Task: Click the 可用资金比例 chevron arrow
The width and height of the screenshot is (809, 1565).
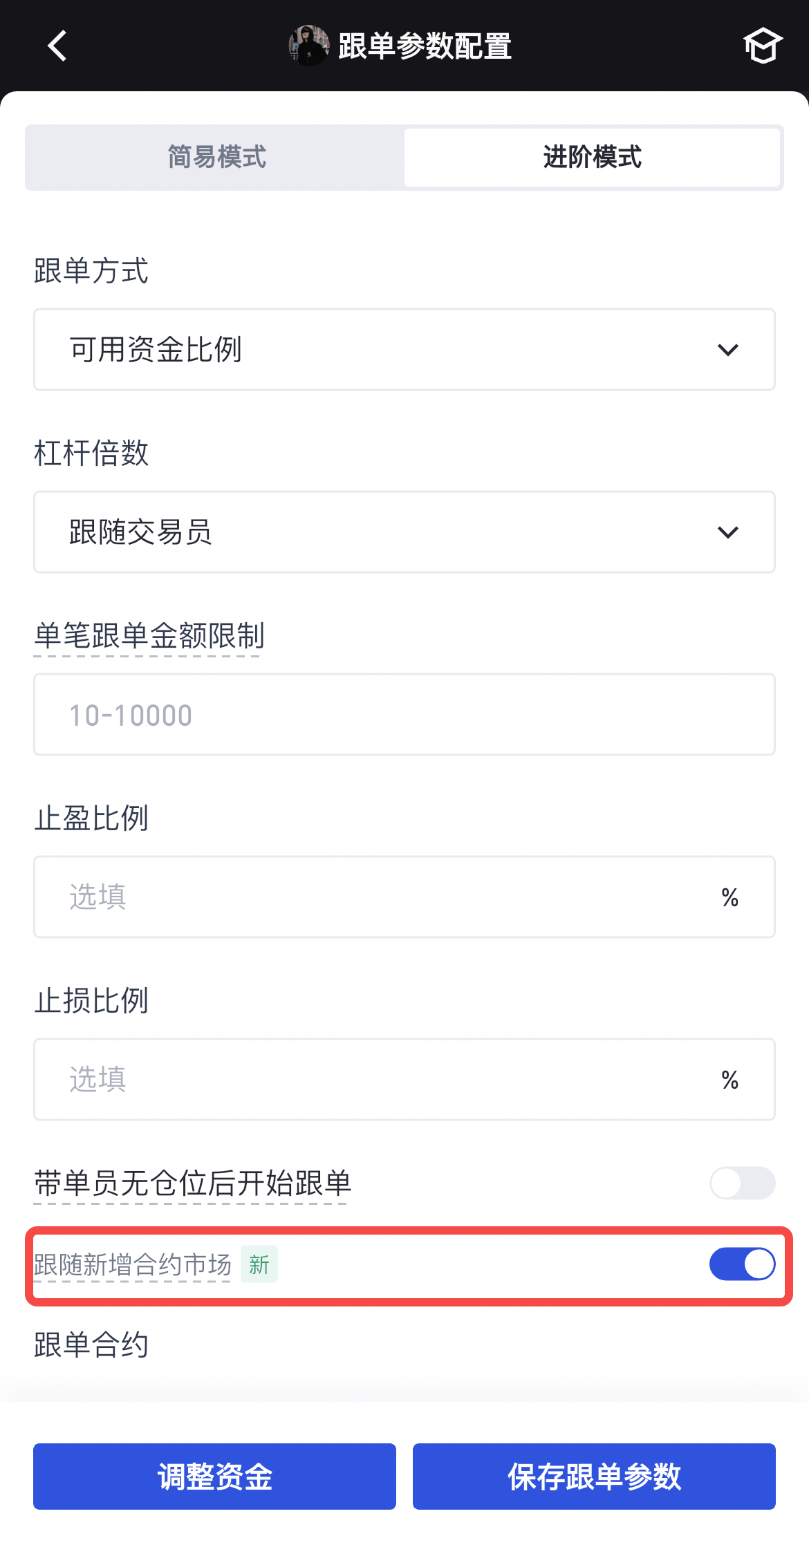Action: point(727,350)
